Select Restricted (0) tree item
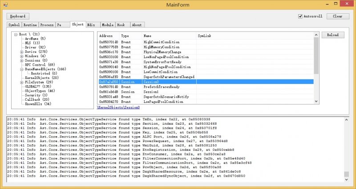356x189 pixels. (x=44, y=73)
